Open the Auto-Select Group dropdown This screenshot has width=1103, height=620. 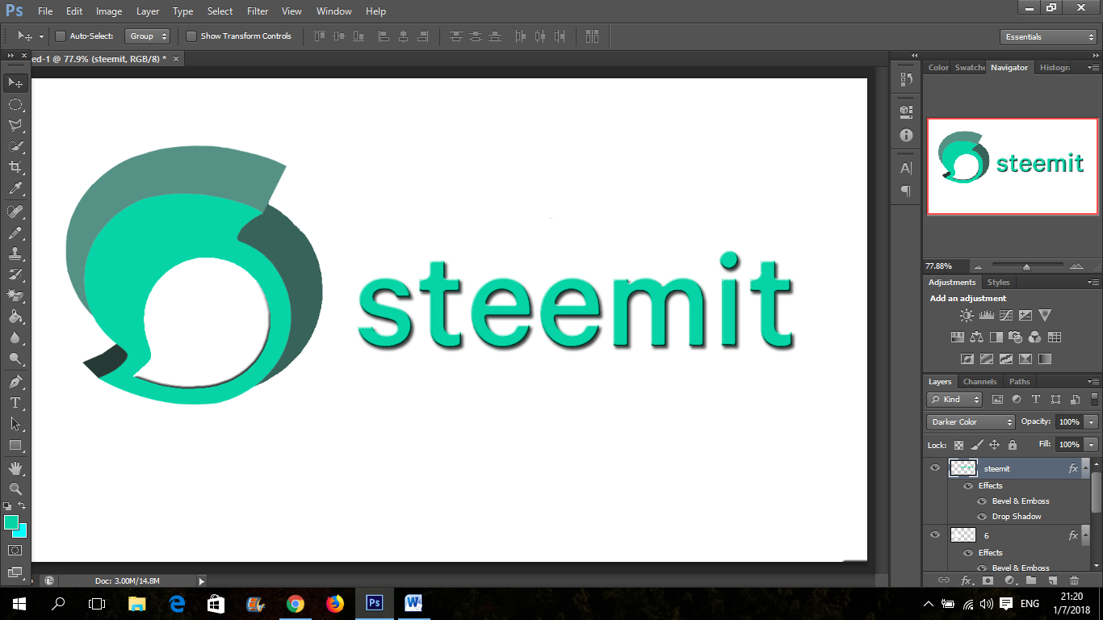(148, 36)
